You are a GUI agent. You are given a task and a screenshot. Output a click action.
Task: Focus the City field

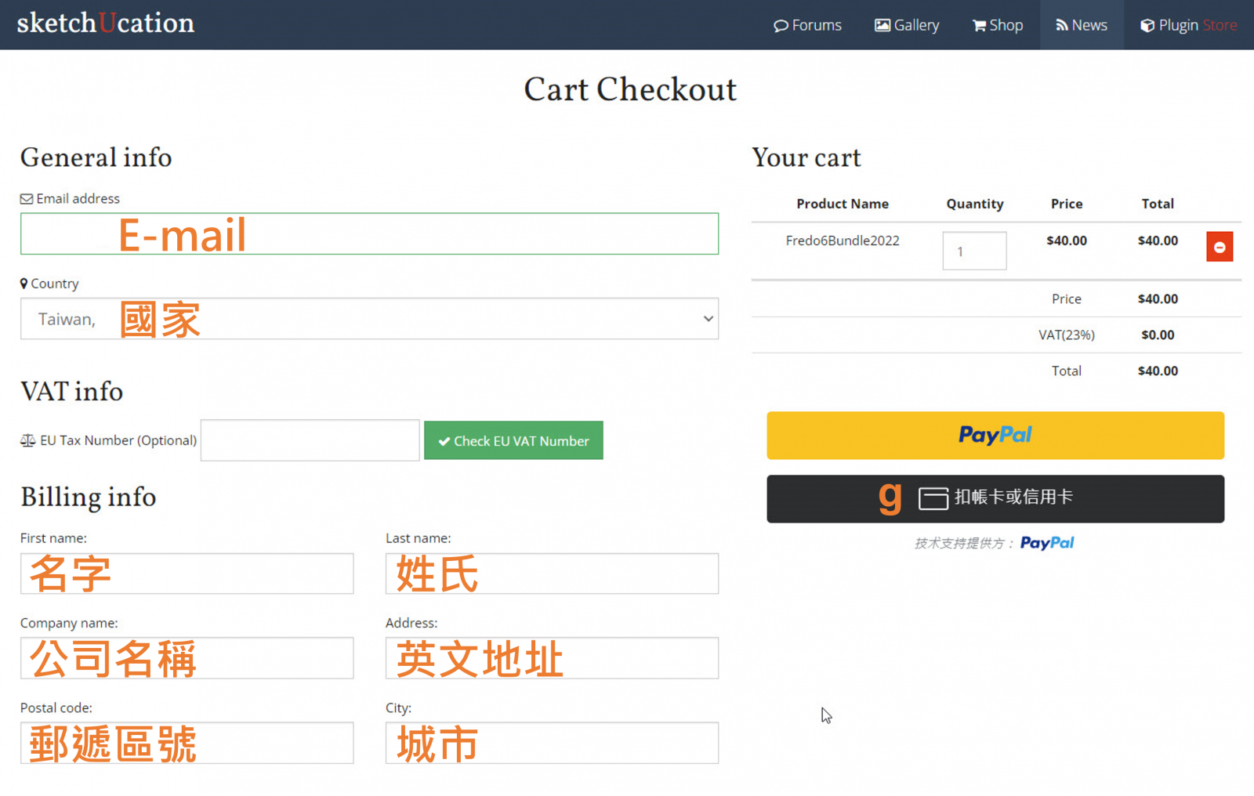tap(552, 743)
